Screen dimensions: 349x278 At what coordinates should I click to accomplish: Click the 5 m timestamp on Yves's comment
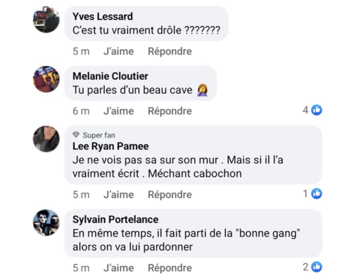click(81, 51)
